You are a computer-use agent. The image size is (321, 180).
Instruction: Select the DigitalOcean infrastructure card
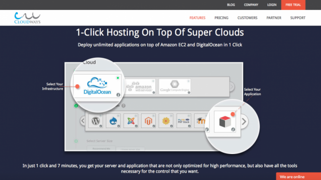point(97,86)
